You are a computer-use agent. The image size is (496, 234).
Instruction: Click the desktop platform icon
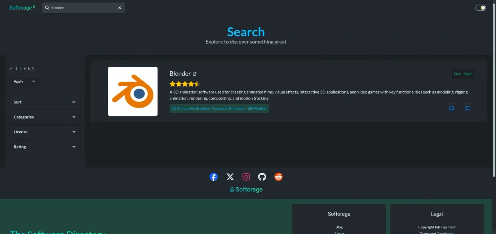(x=451, y=108)
